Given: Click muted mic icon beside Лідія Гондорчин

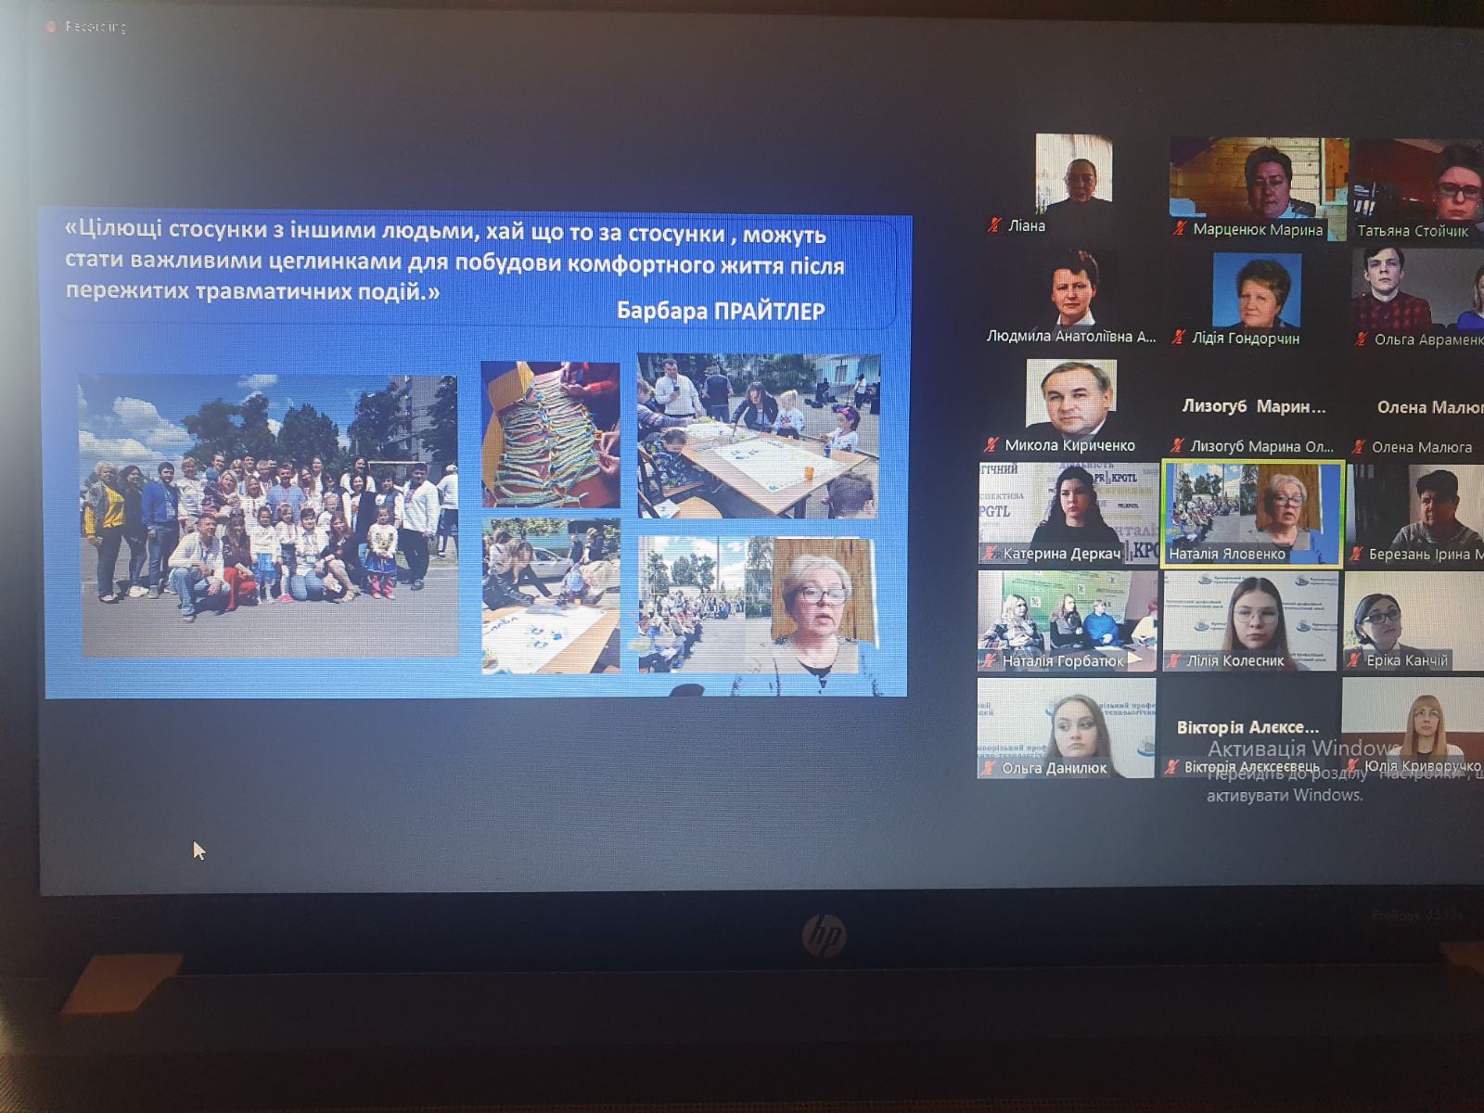Looking at the screenshot, I should pyautogui.click(x=1178, y=338).
